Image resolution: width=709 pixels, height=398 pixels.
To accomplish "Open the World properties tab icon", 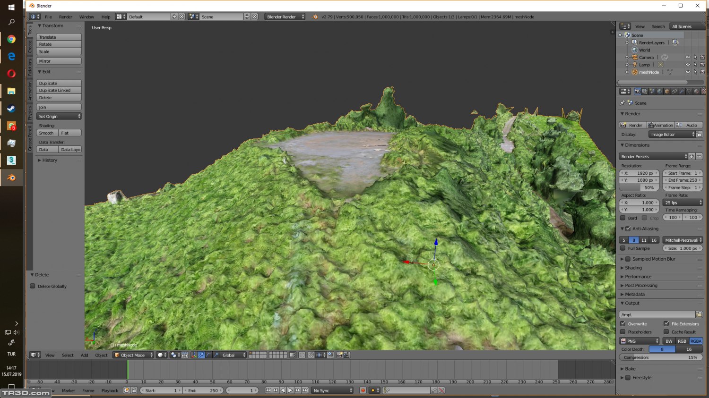I will [x=659, y=91].
